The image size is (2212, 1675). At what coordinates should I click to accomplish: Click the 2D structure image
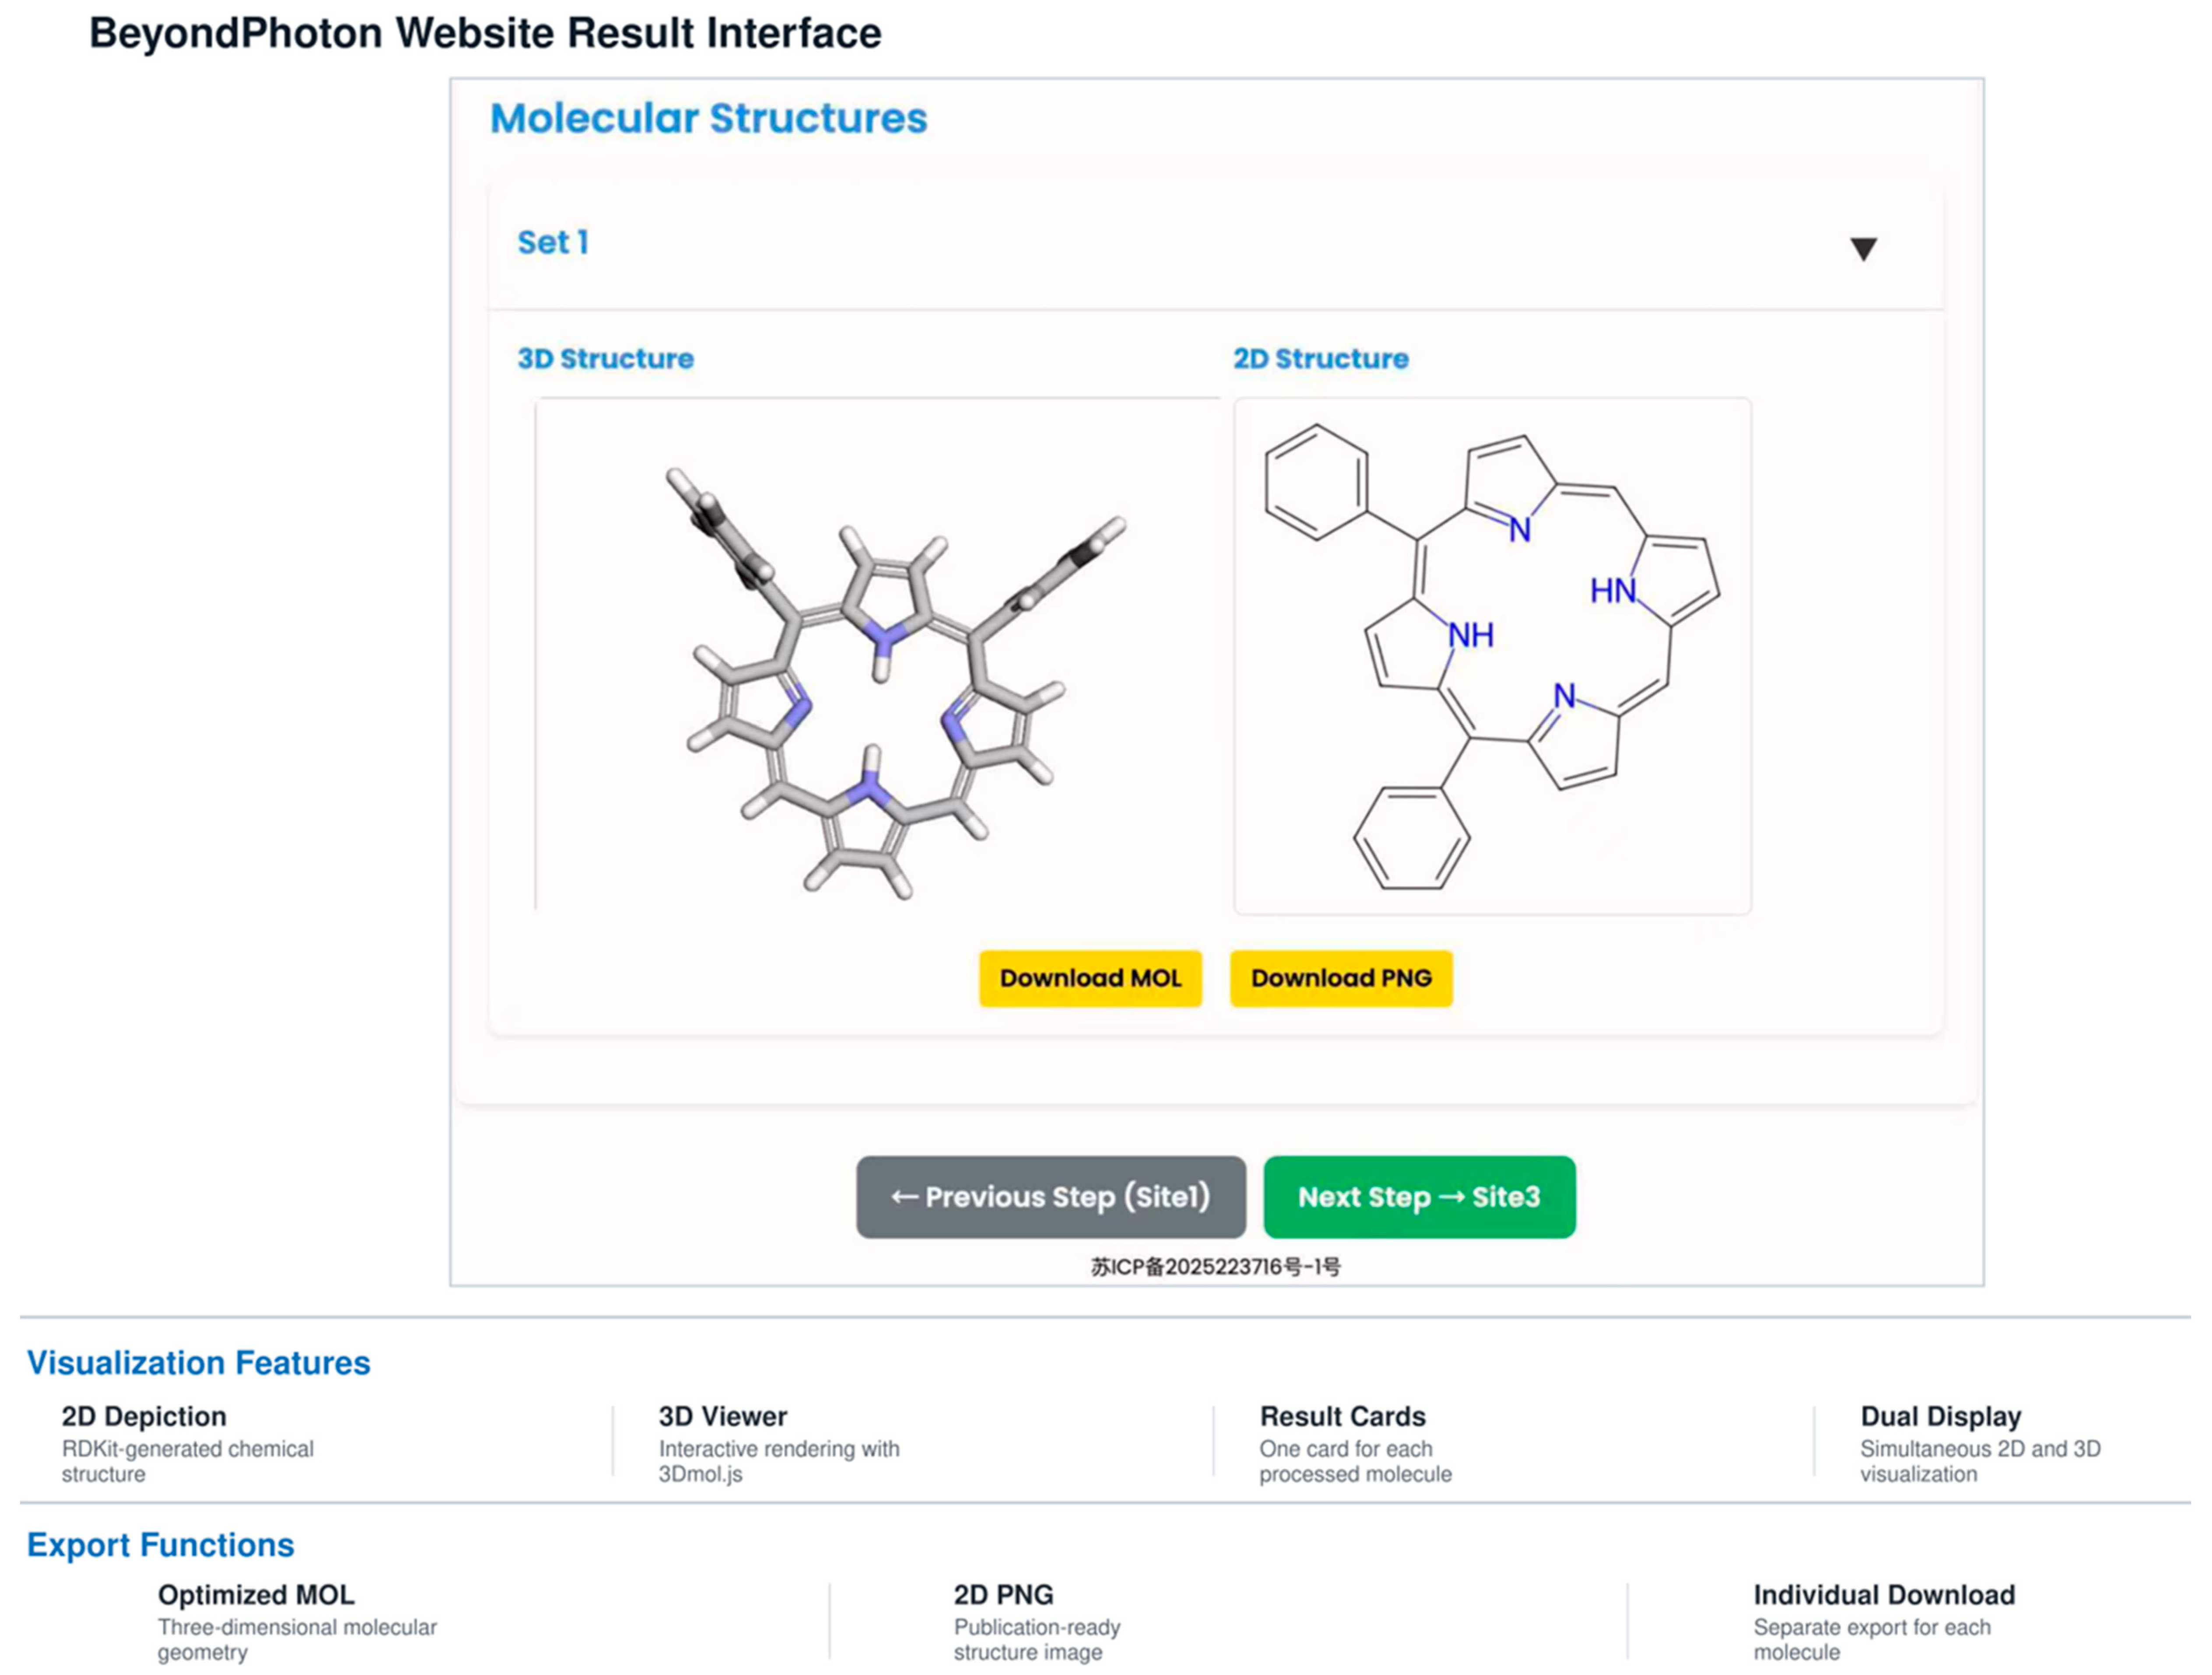[1492, 656]
